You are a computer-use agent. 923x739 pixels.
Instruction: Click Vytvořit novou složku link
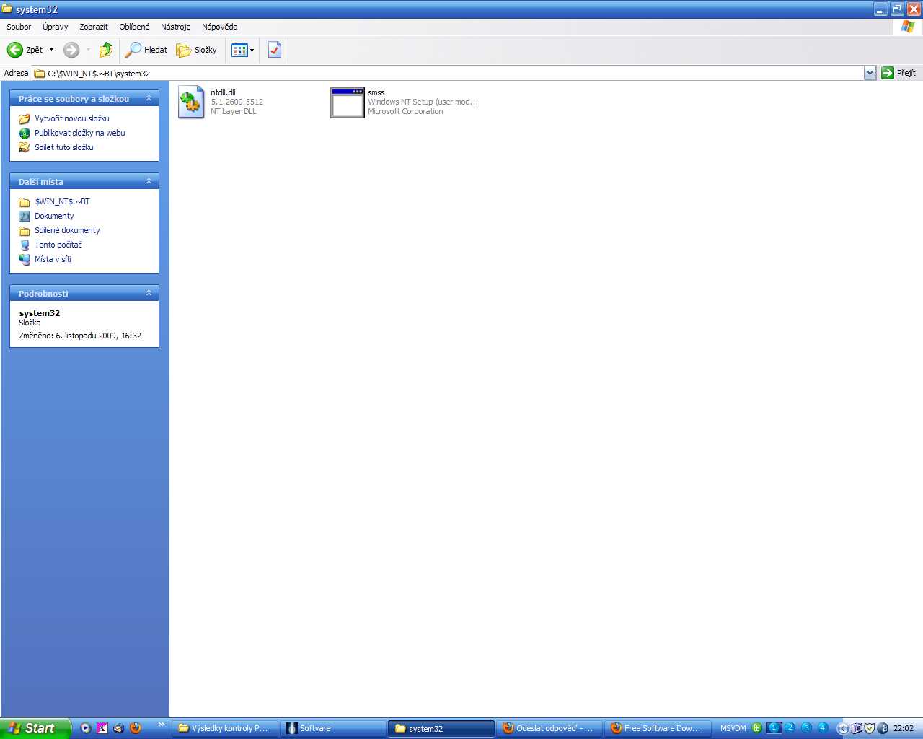pyautogui.click(x=72, y=118)
